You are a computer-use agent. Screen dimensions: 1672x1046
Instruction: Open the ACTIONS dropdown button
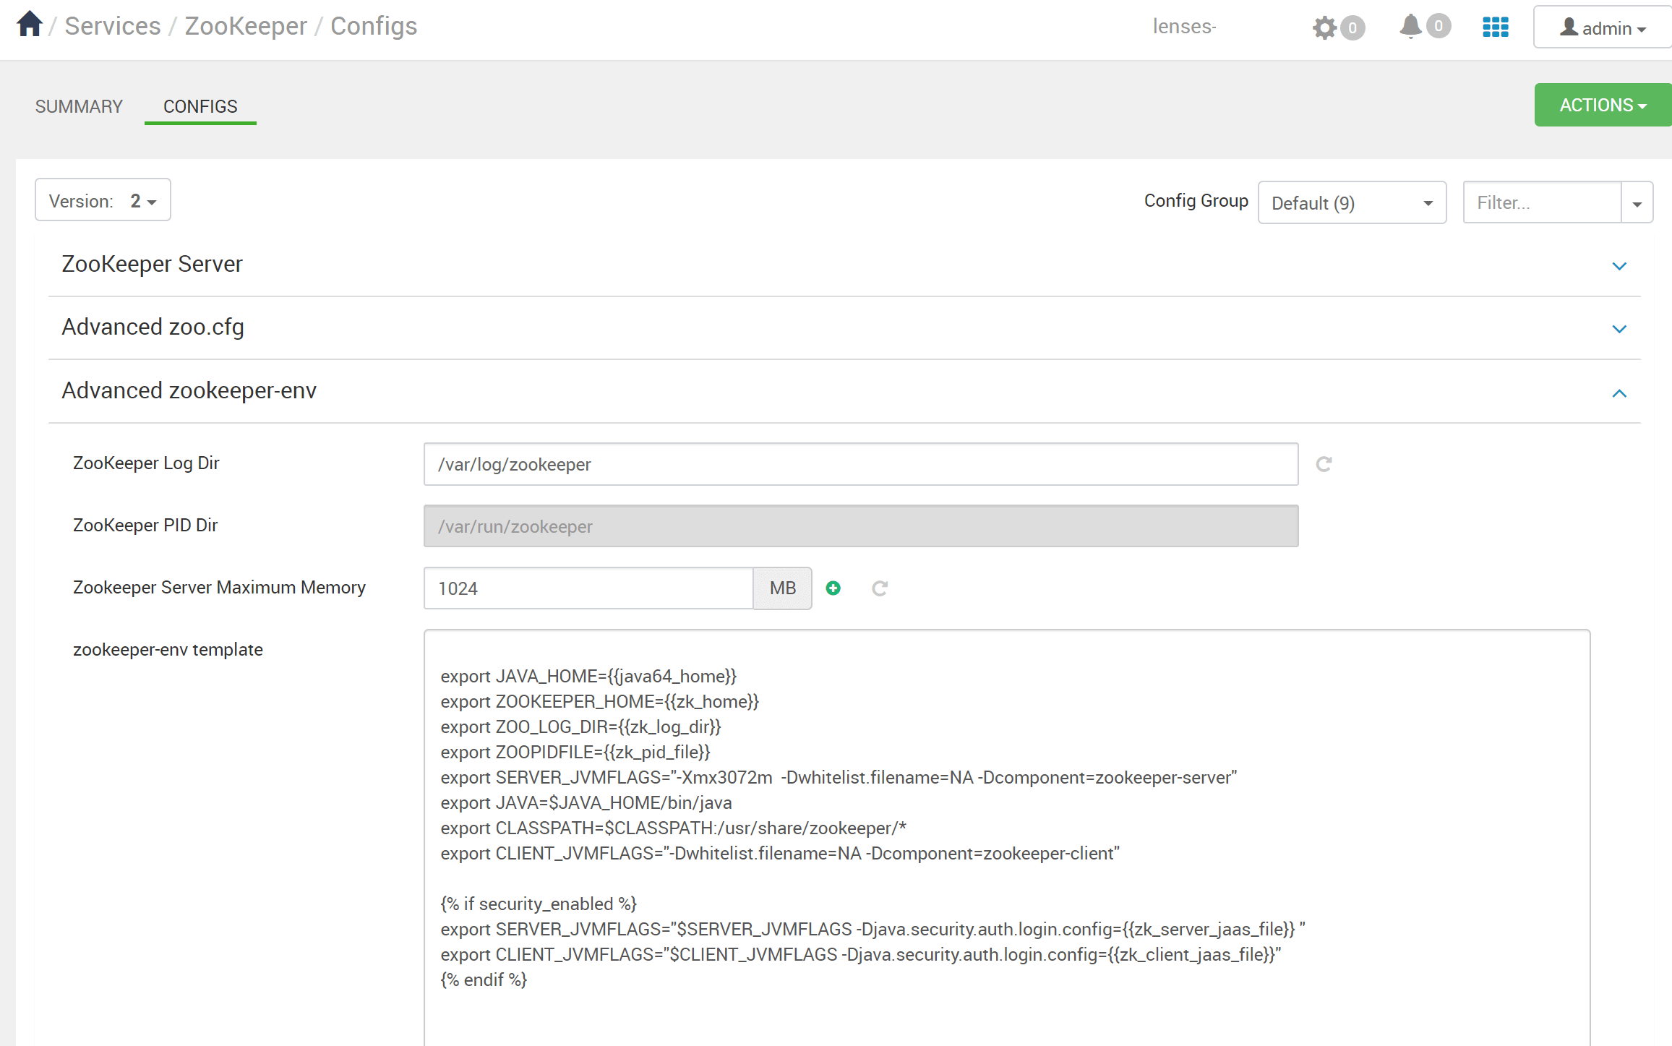point(1603,105)
